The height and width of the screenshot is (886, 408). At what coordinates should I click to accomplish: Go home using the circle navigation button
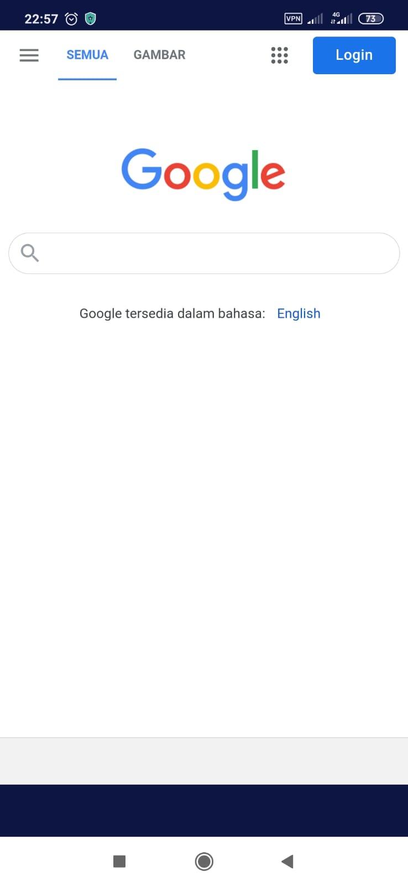[204, 861]
